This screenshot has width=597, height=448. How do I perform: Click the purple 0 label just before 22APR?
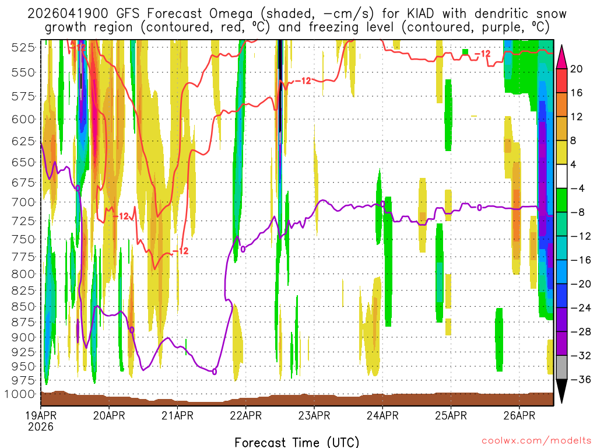pos(243,250)
